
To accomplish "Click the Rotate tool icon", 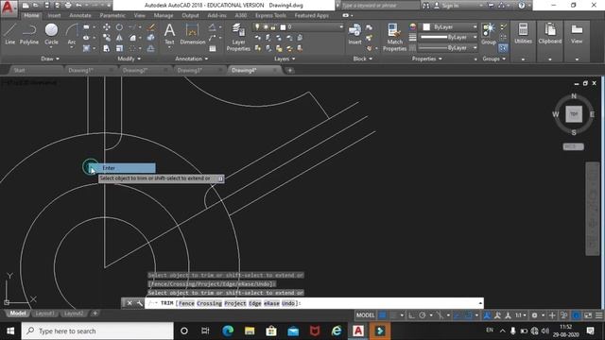I will point(119,27).
